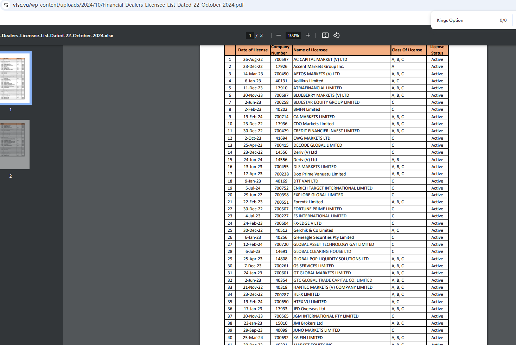
Task: Click the Date of License column header
Action: [x=253, y=50]
